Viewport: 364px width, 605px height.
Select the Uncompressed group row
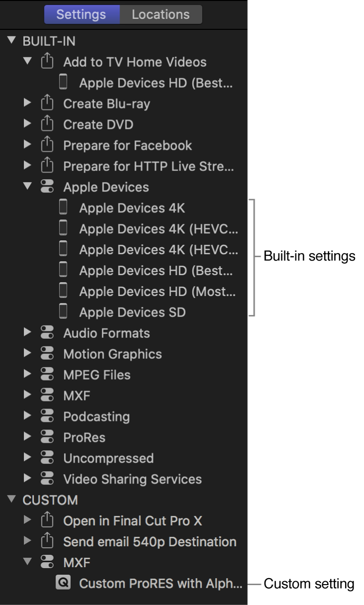[x=108, y=459]
